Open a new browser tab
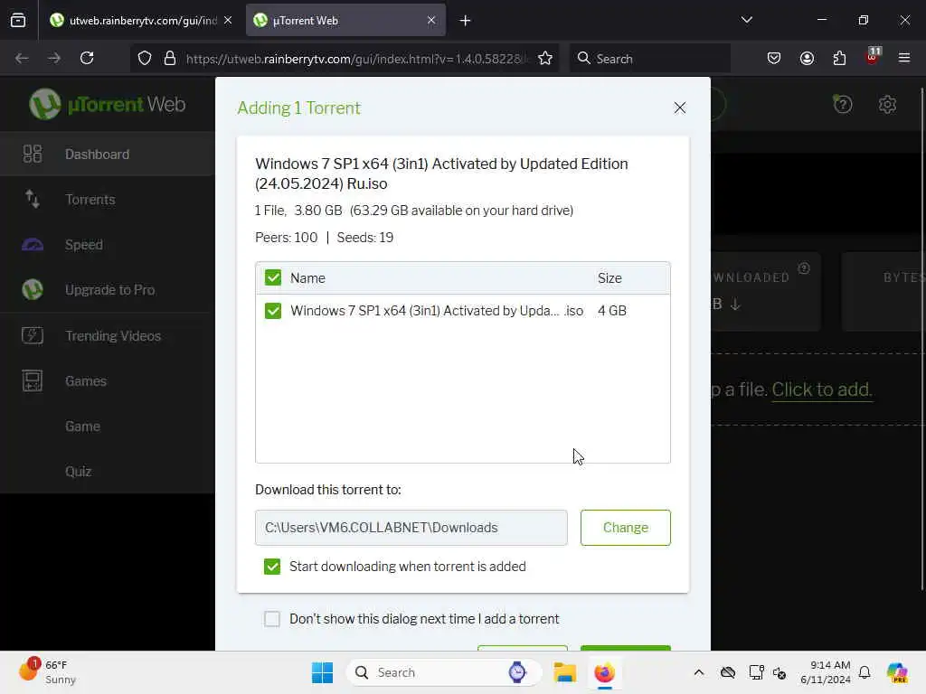The height and width of the screenshot is (694, 926). (466, 21)
